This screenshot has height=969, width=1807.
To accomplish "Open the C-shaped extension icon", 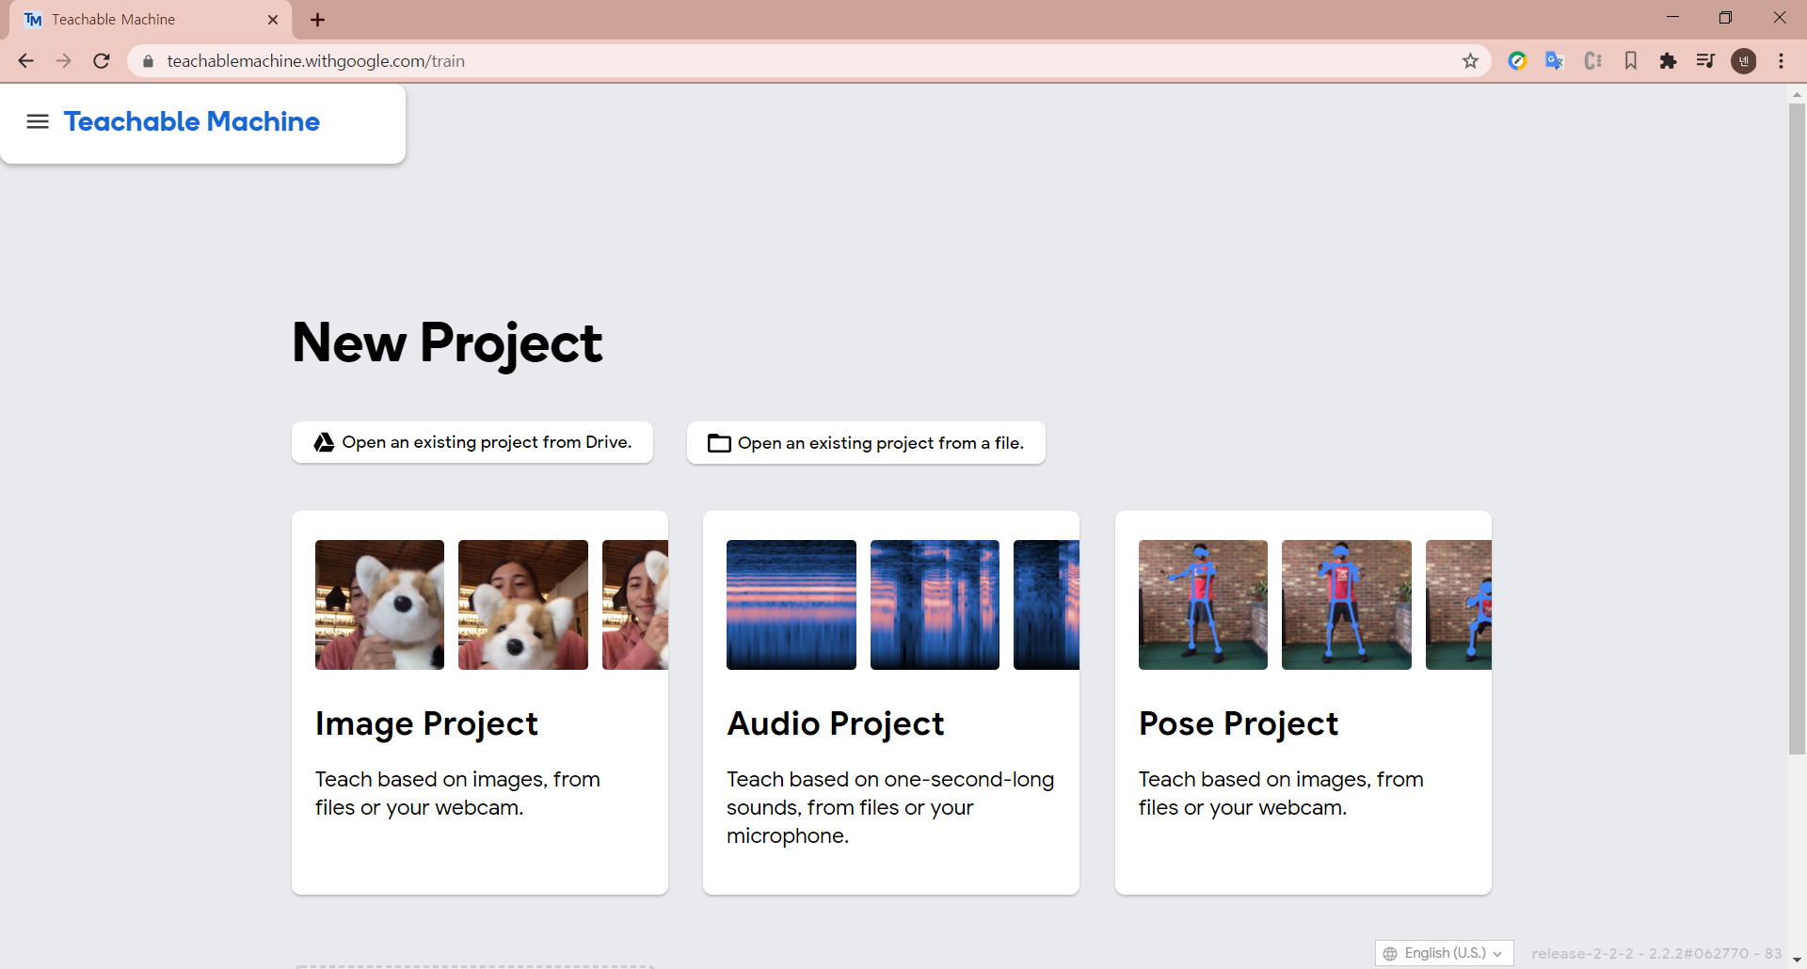I will [x=1592, y=61].
